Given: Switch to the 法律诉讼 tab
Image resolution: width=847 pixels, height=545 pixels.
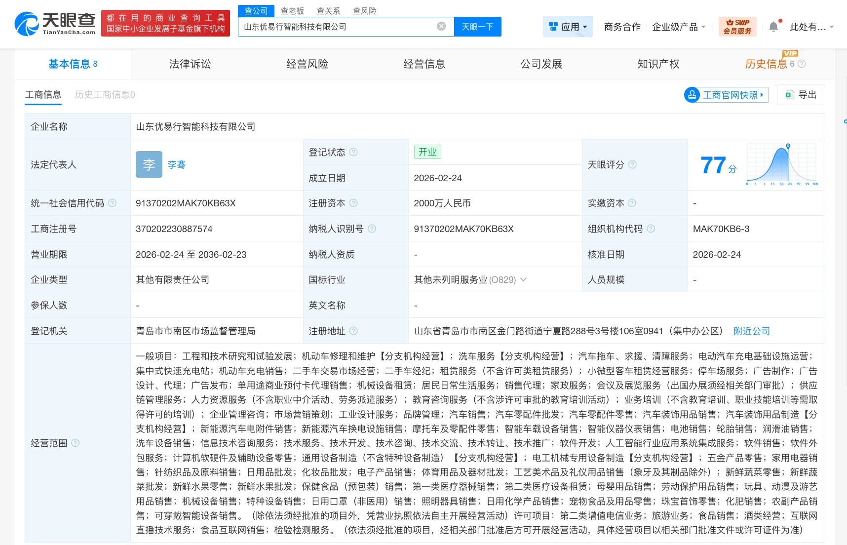Looking at the screenshot, I should coord(190,64).
